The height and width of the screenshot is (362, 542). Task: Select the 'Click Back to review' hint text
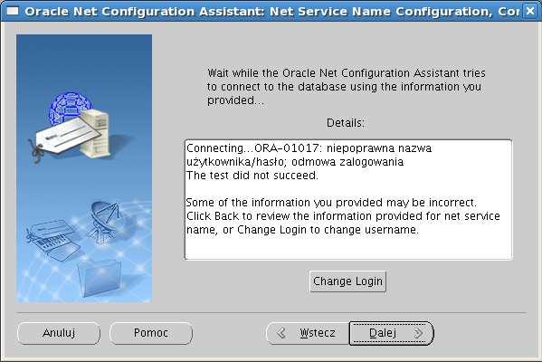[343, 223]
